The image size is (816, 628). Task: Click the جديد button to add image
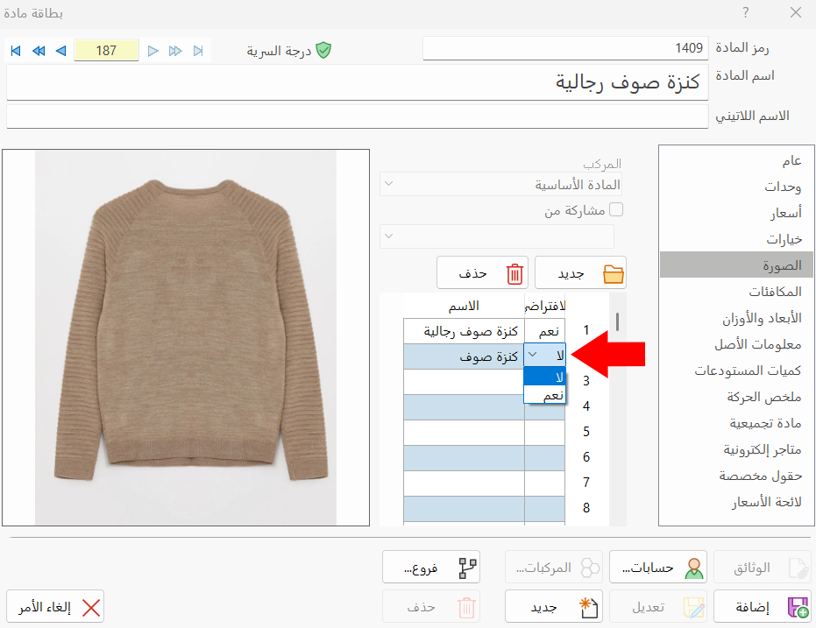pos(580,273)
